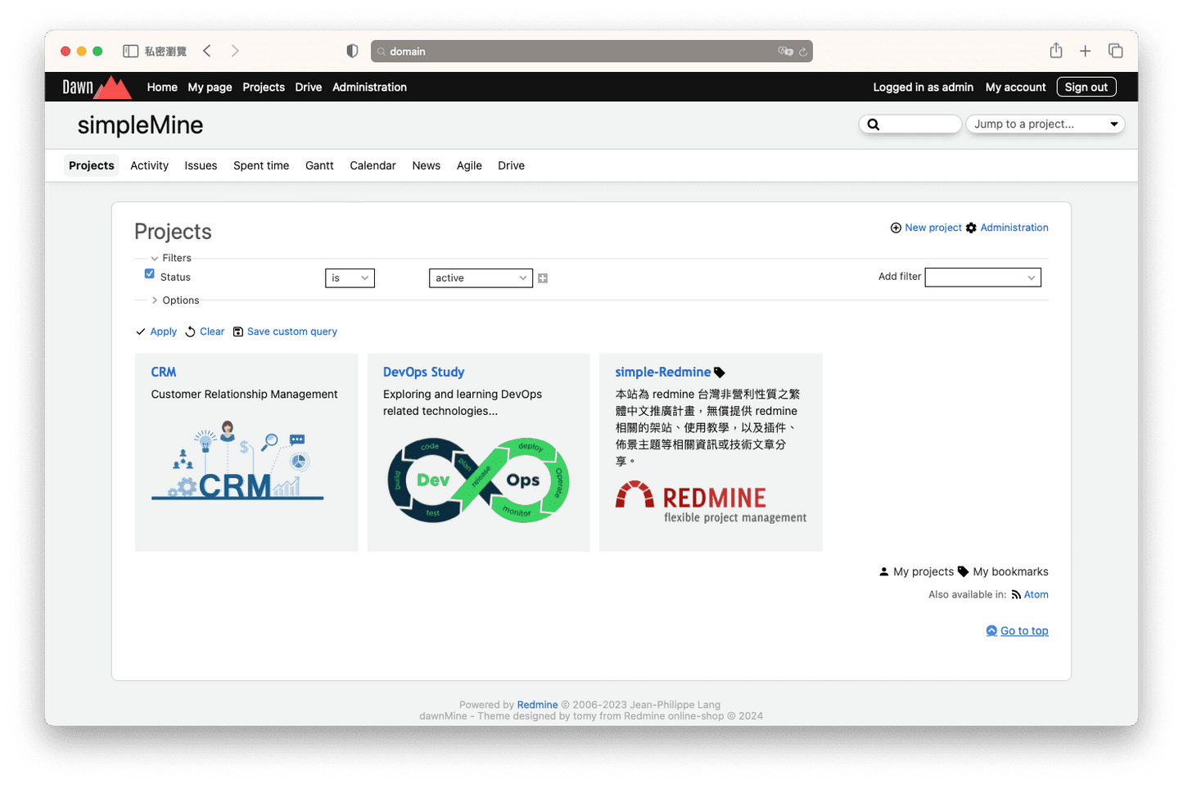Click the bookmark tag icon beside simple-Redmine

click(718, 372)
